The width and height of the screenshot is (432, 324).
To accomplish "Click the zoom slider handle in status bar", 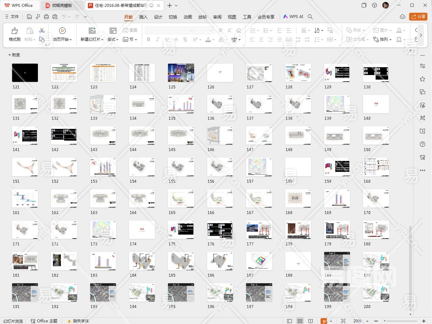I will point(385,321).
